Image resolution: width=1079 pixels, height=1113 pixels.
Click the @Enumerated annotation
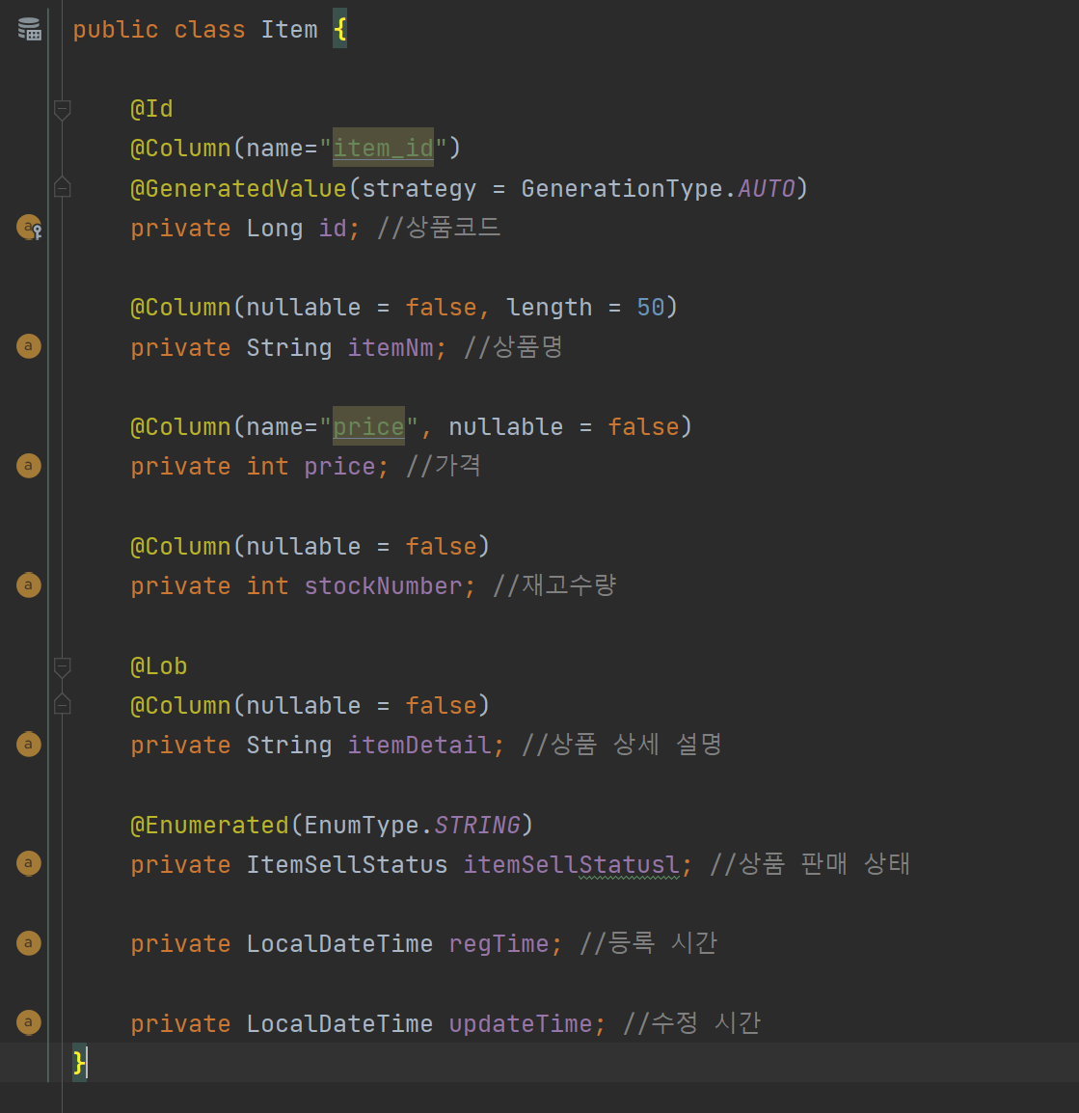pos(209,825)
